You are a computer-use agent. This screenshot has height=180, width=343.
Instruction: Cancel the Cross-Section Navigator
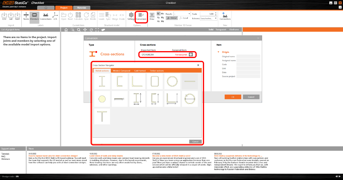pyautogui.click(x=196, y=142)
